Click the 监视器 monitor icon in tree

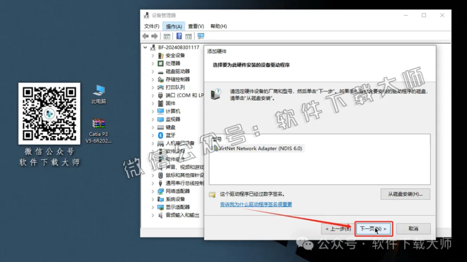(161, 119)
